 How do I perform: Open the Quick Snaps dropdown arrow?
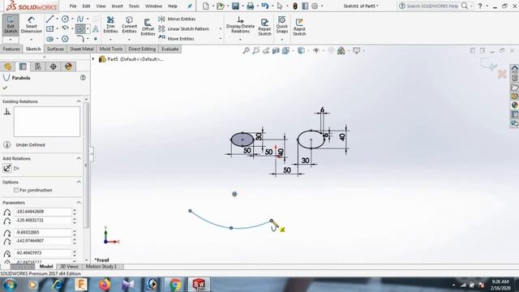coord(281,40)
